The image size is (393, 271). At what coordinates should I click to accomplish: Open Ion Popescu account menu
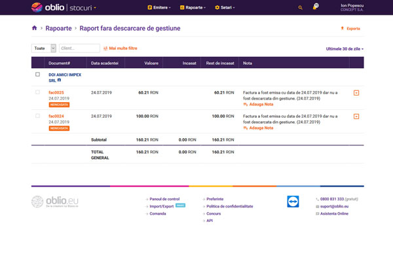tap(352, 7)
